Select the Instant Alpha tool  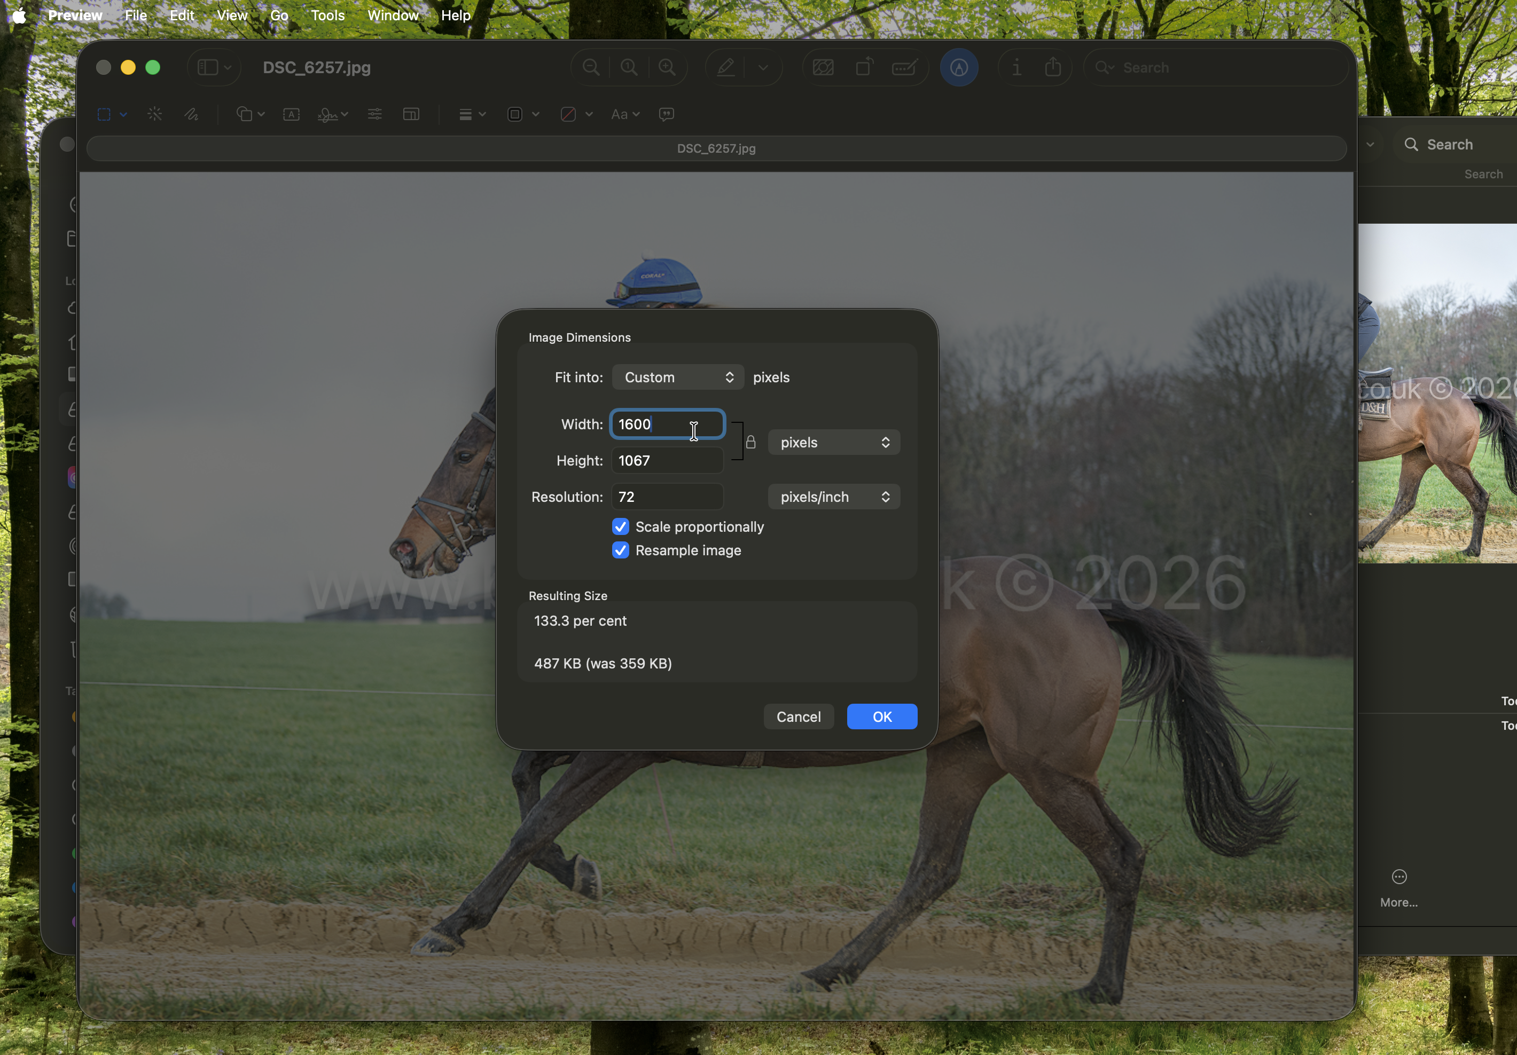154,114
